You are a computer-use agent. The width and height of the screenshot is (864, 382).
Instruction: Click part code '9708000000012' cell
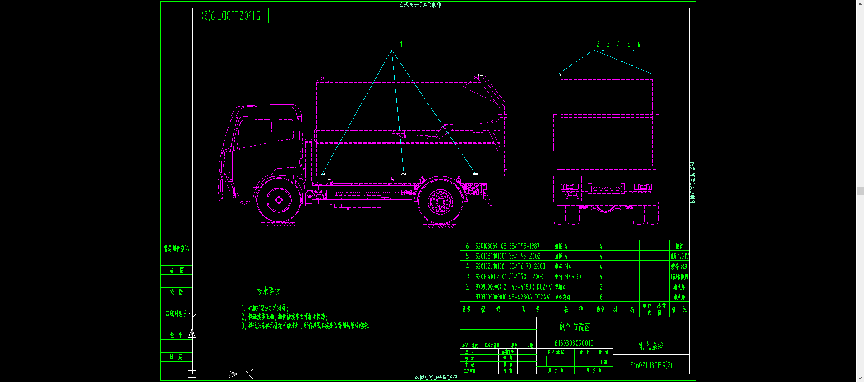[491, 287]
